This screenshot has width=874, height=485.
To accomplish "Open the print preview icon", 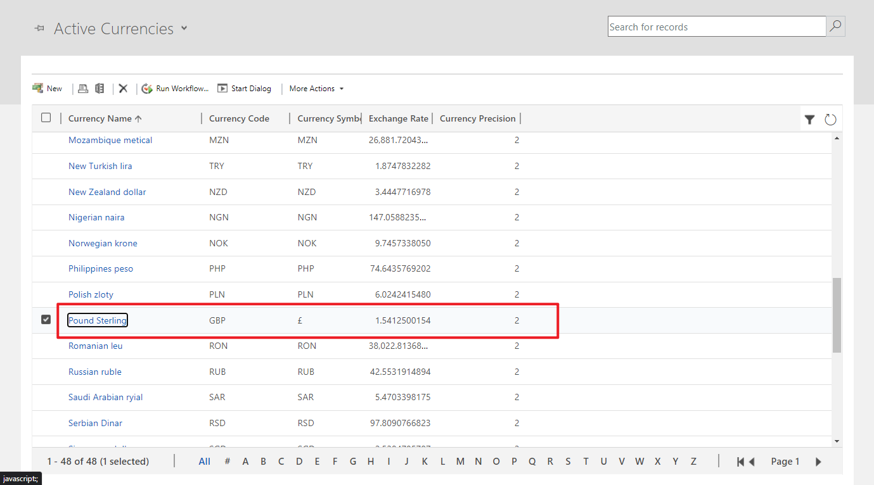I will [83, 88].
